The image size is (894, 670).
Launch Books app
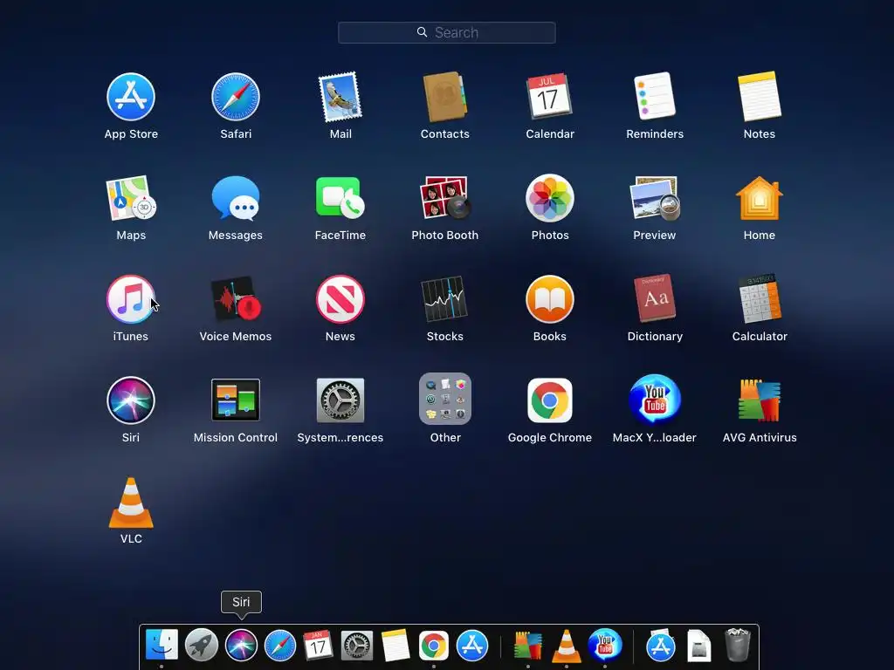(x=550, y=299)
